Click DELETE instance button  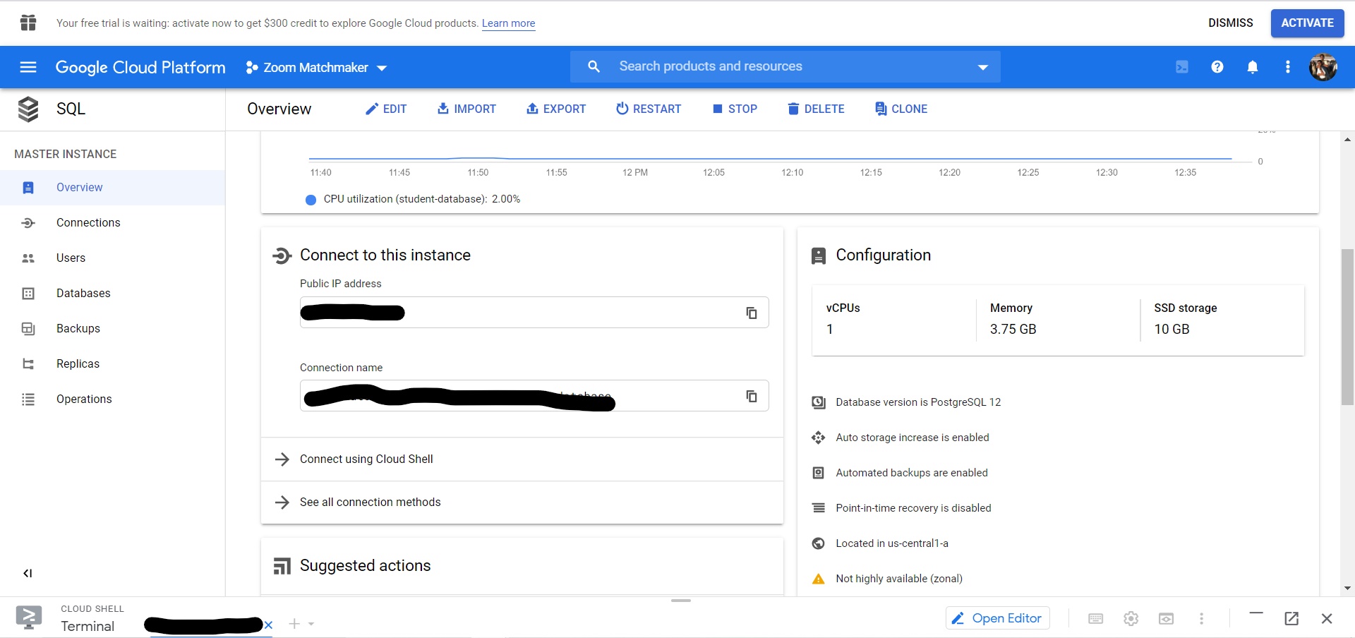(816, 109)
